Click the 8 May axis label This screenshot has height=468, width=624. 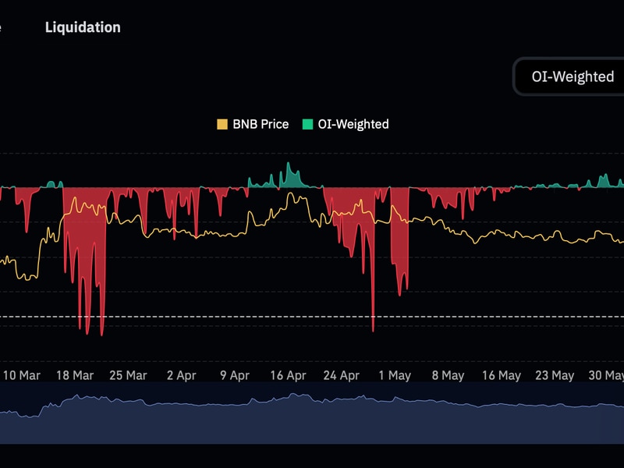[448, 375]
